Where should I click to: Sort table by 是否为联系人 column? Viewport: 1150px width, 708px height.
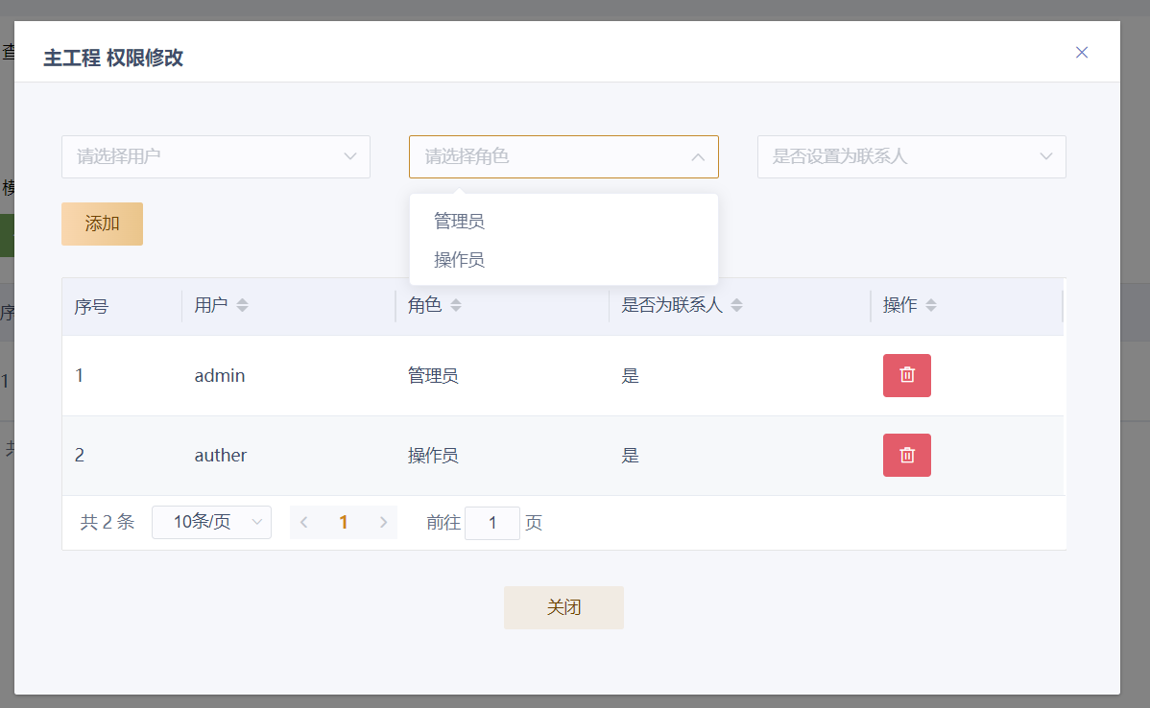[736, 305]
